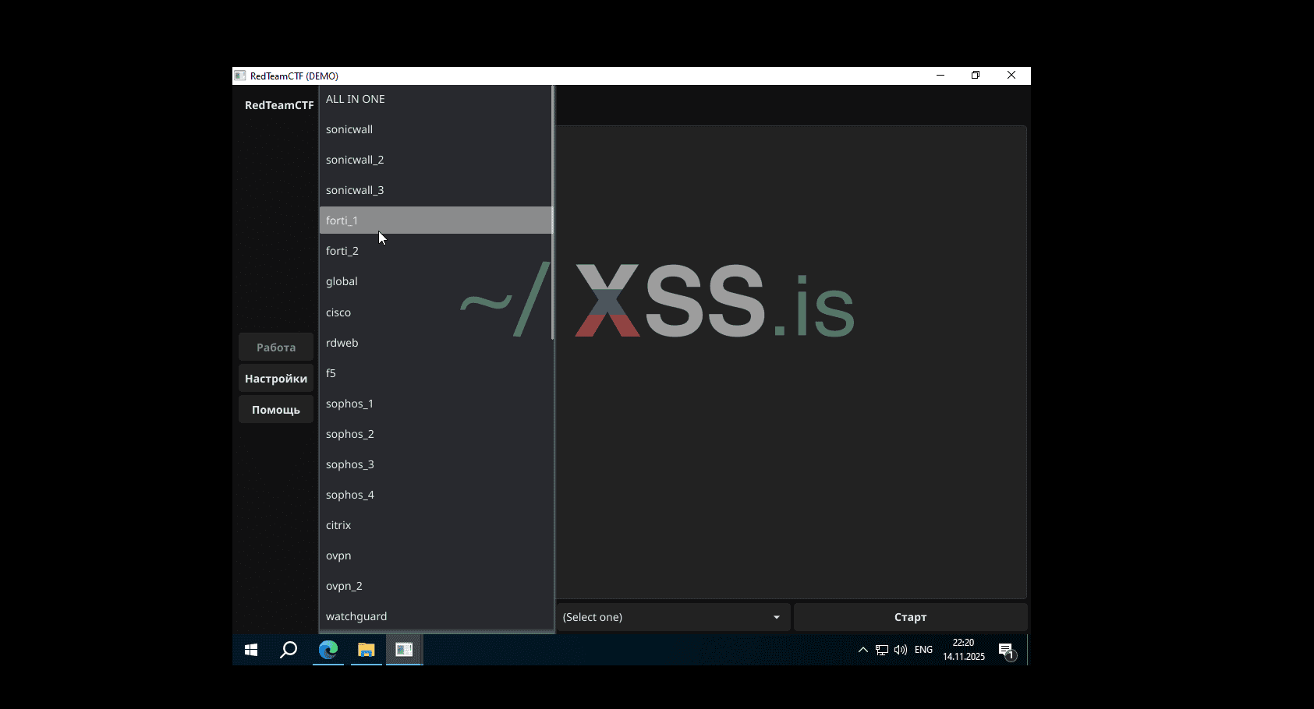The width and height of the screenshot is (1314, 709).
Task: Click the Старт button
Action: click(910, 617)
